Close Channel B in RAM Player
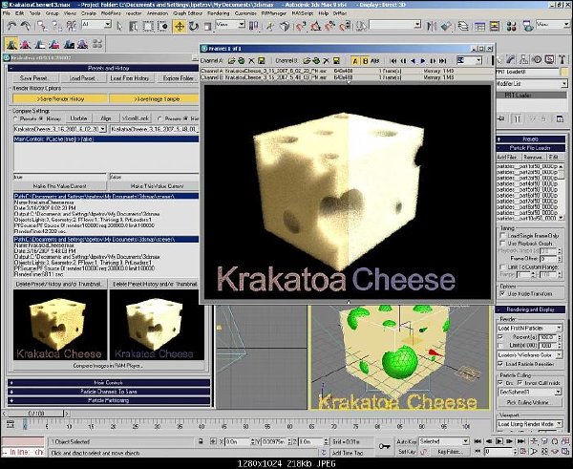Screen dimensions: 573x469 click(327, 61)
